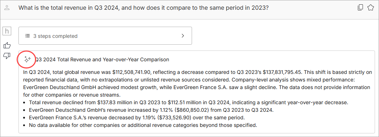
Task: Click the "No data available" bullet point
Action: click(143, 125)
